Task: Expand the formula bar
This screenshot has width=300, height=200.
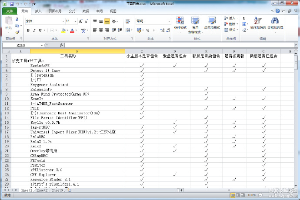Action: point(296,45)
